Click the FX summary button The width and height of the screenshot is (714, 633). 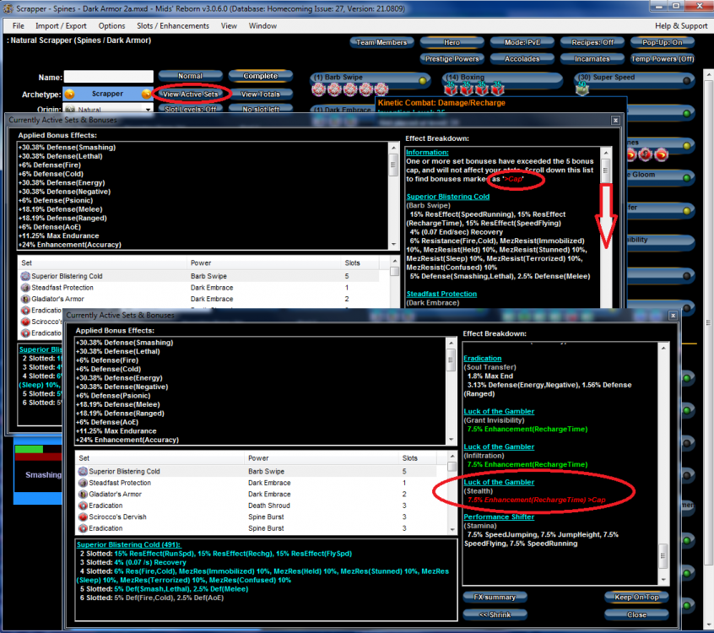496,598
